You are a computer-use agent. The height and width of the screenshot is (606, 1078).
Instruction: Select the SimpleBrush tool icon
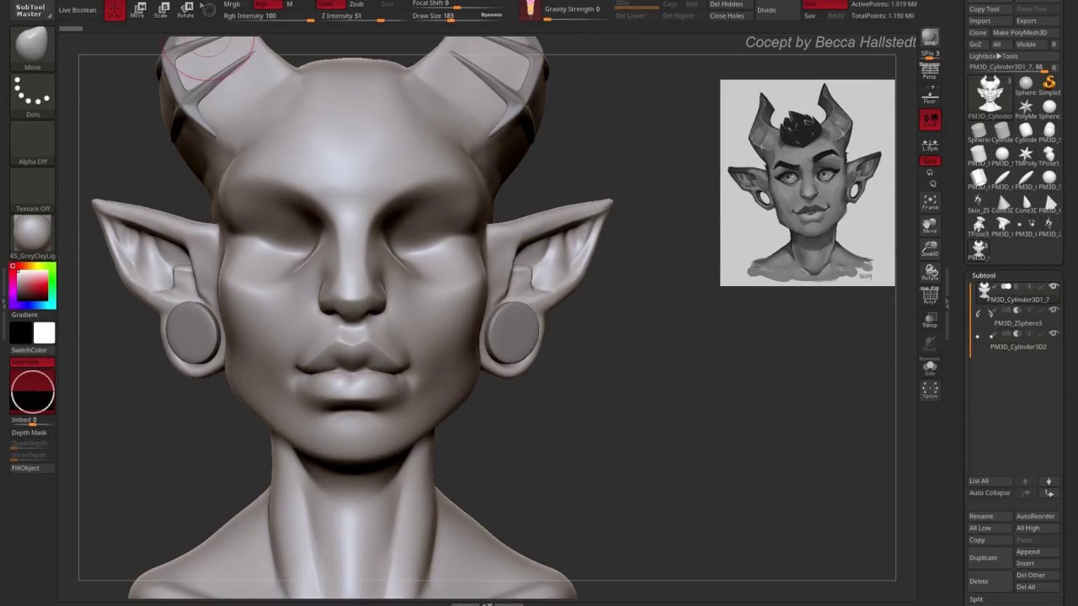[1049, 85]
